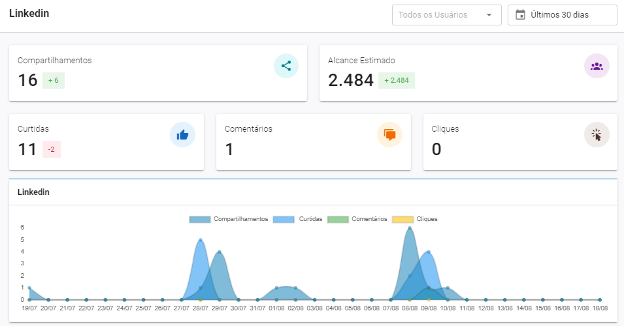
Task: Click the dropdown arrow in users selector
Action: point(489,15)
